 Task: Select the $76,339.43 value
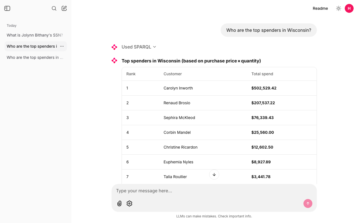[262, 118]
